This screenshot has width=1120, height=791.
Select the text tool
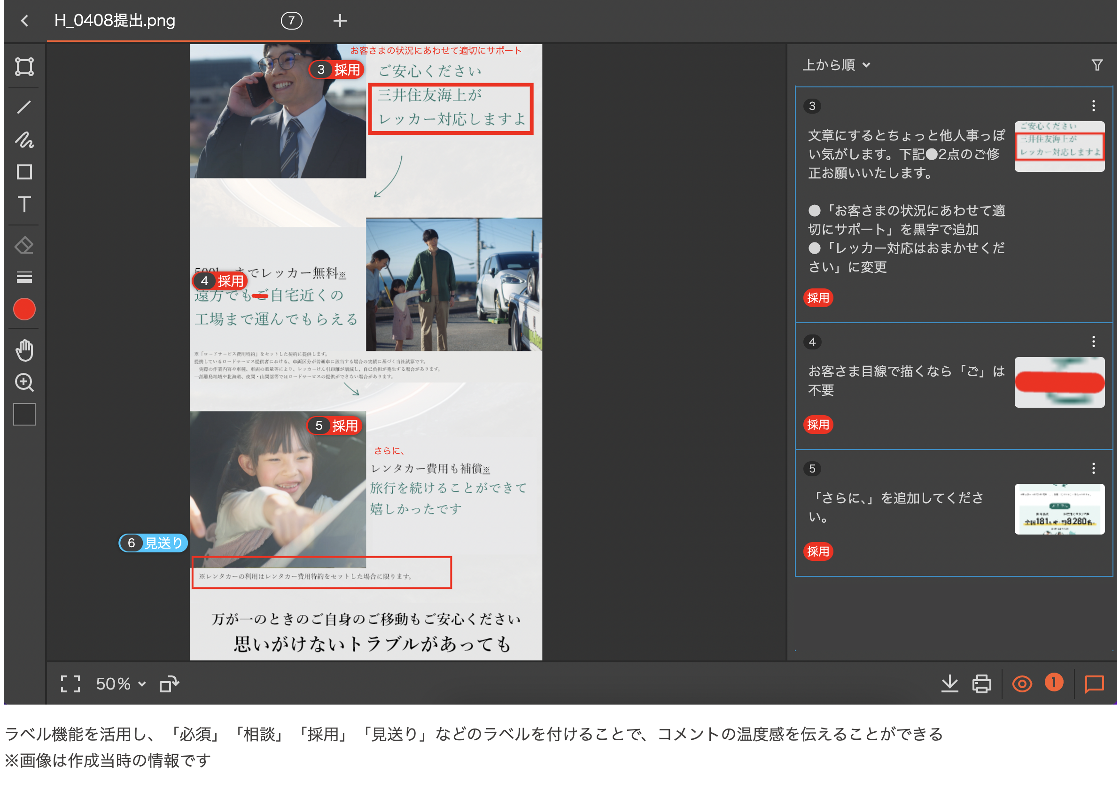(x=24, y=204)
